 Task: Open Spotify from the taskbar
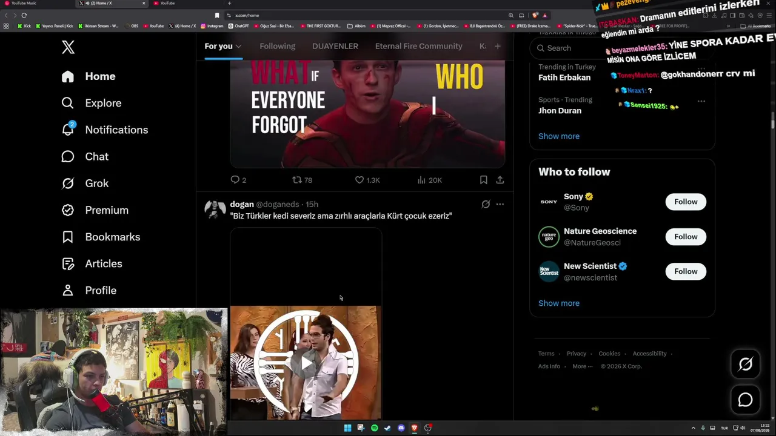click(x=374, y=428)
